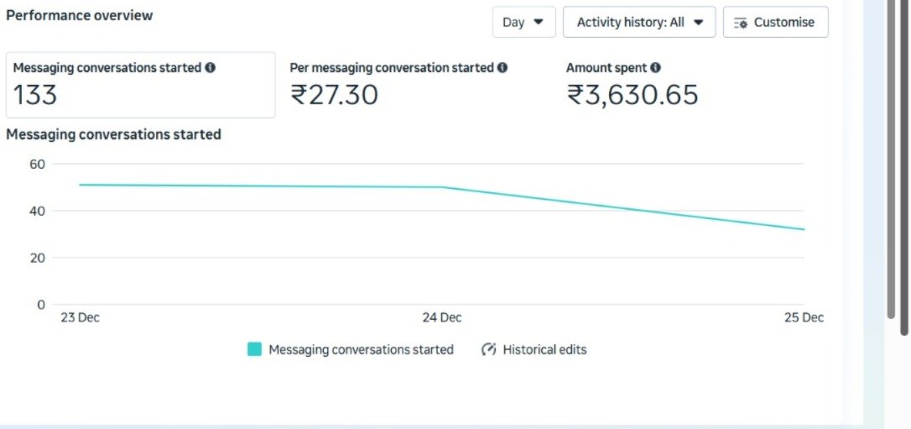Image resolution: width=911 pixels, height=429 pixels.
Task: Select the Per messaging conversation started metric
Action: (x=398, y=85)
